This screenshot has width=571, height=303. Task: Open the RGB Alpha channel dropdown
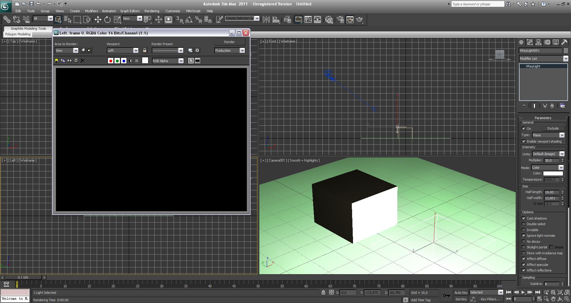(168, 61)
